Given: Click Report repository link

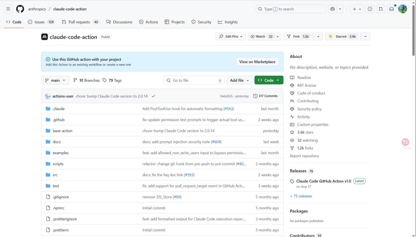Looking at the screenshot, I should pyautogui.click(x=304, y=156).
